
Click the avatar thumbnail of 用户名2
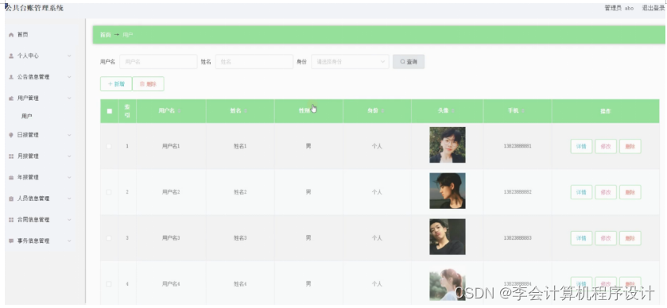pyautogui.click(x=448, y=191)
